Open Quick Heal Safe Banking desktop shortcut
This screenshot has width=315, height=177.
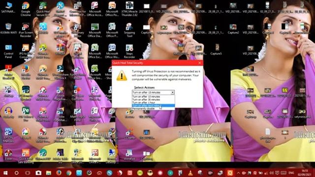pyautogui.click(x=26, y=156)
